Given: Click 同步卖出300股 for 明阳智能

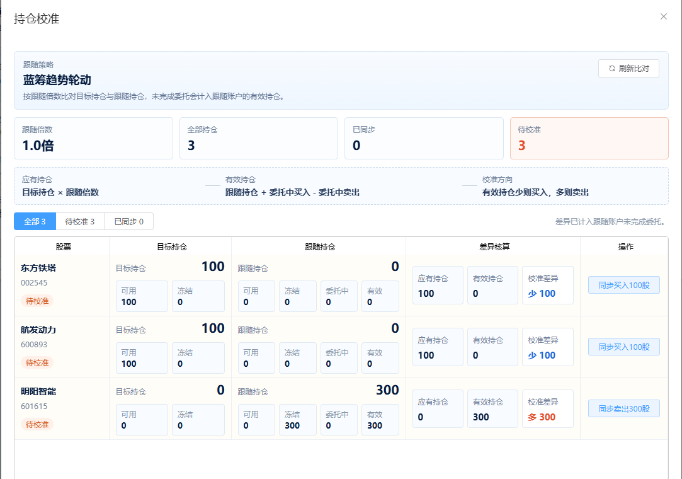Looking at the screenshot, I should tap(623, 409).
